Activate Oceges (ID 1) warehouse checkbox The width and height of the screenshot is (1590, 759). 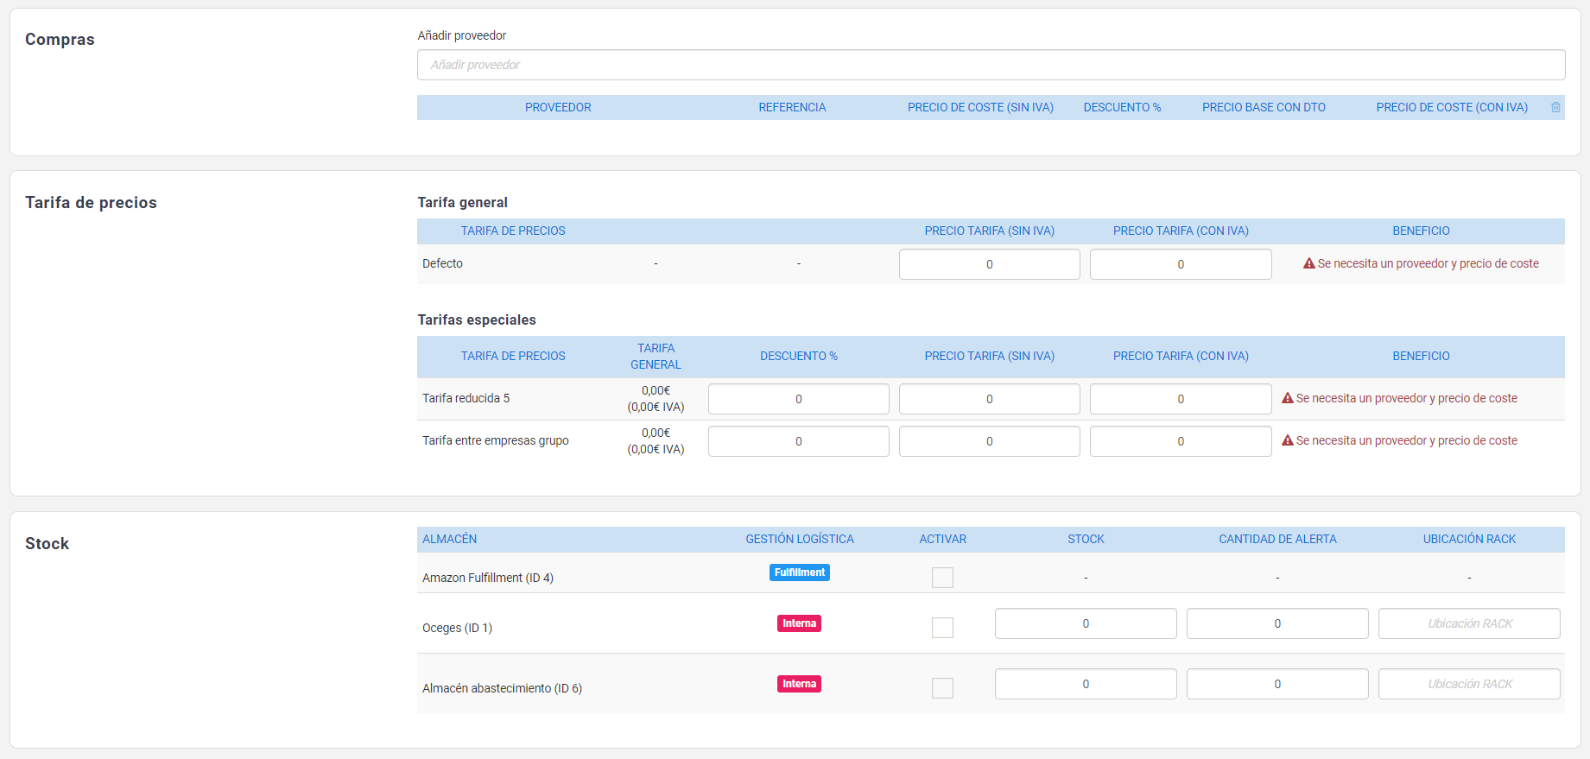coord(942,628)
